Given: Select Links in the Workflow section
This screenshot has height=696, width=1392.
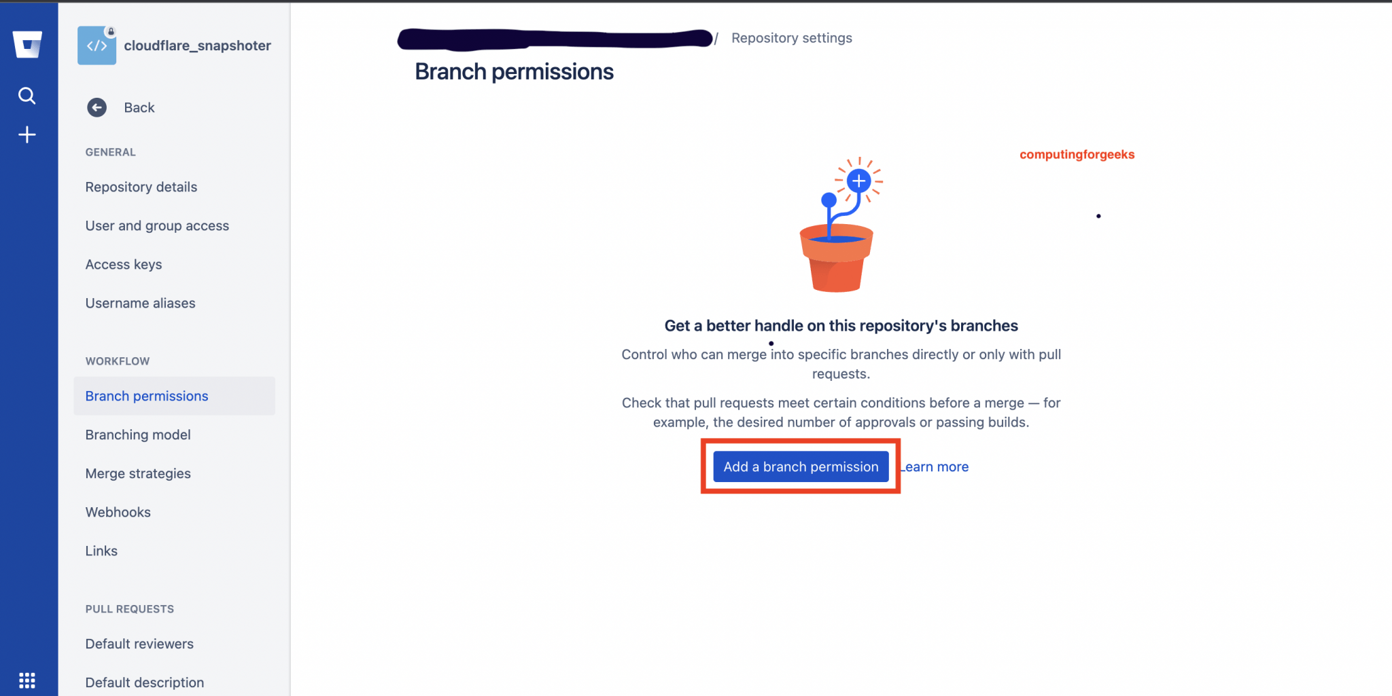Looking at the screenshot, I should pos(101,551).
